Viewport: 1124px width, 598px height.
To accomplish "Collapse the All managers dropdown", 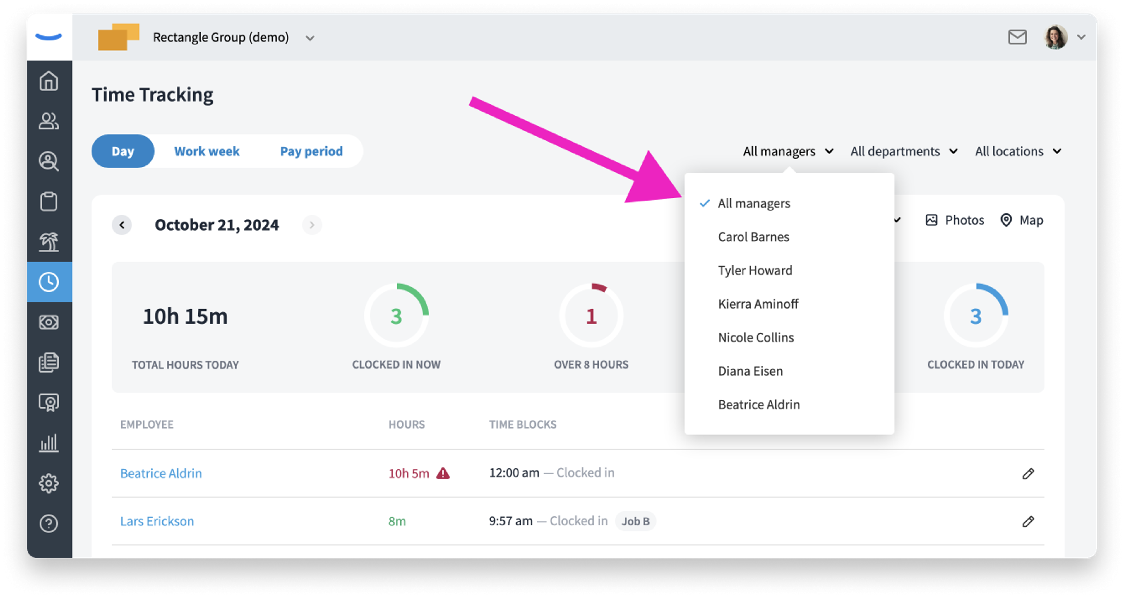I will coord(788,151).
